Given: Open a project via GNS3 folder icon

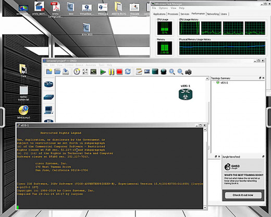Looking at the screenshot, I should click(57, 71).
